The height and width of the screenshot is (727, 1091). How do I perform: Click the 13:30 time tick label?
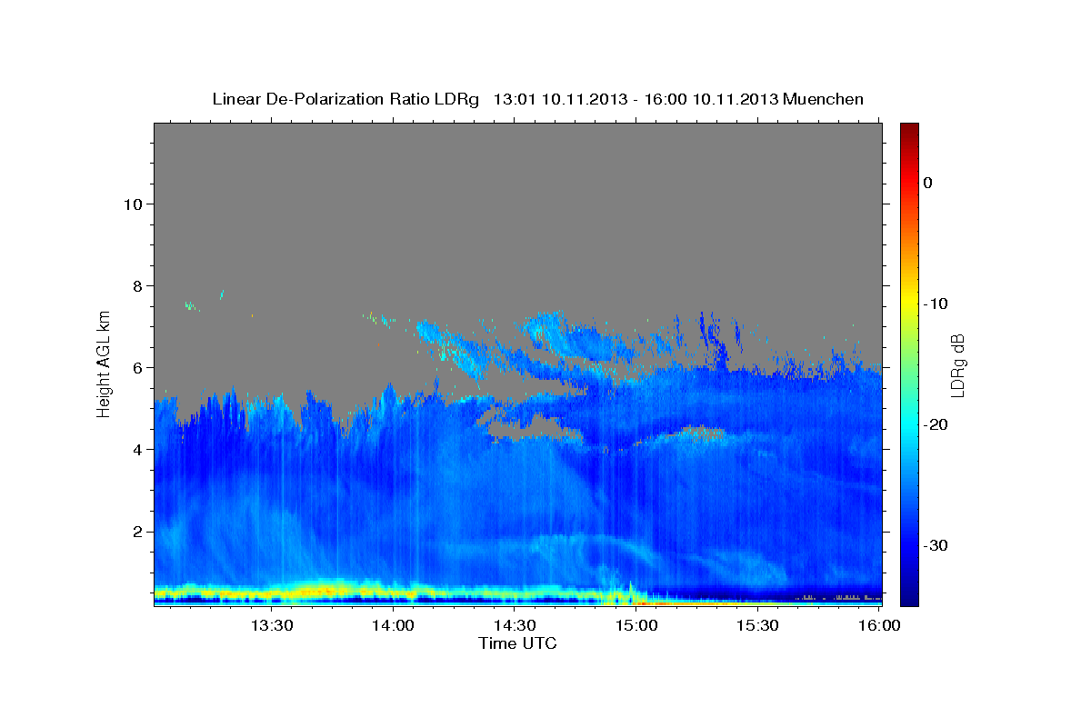(x=271, y=626)
